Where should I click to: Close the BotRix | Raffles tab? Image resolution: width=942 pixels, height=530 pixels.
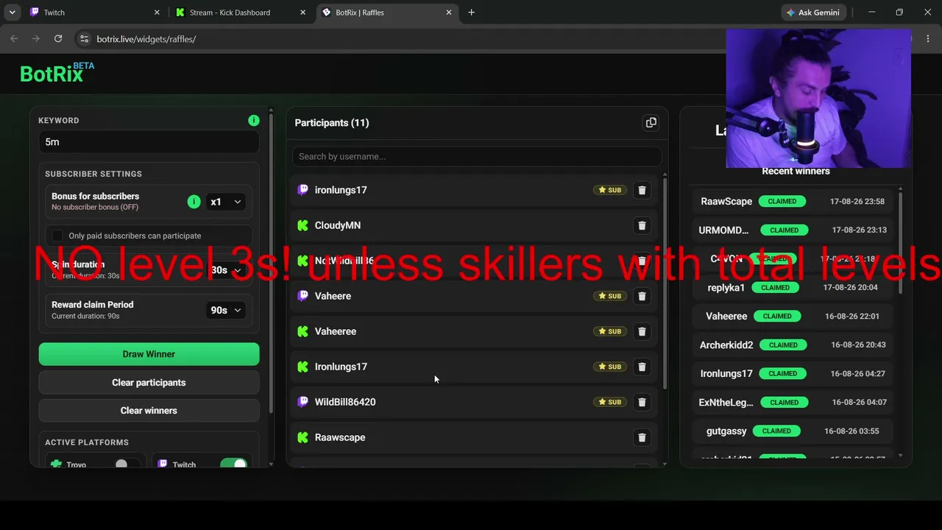point(449,13)
